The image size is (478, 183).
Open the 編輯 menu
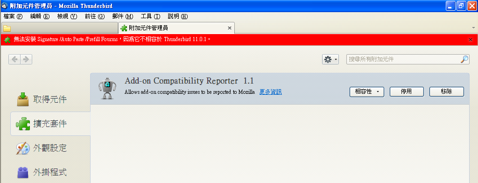click(x=40, y=16)
